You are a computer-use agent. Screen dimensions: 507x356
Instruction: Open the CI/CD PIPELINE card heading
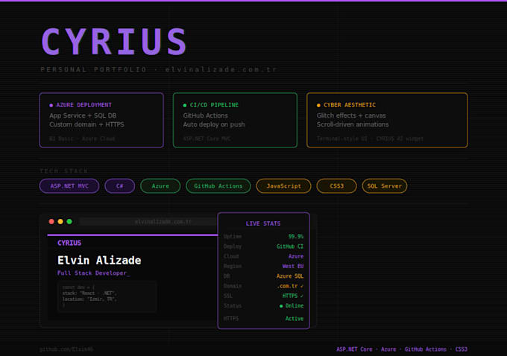[x=214, y=105]
